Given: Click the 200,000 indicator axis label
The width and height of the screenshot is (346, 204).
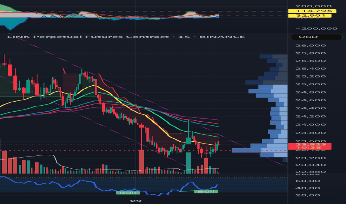Looking at the screenshot, I should click(314, 6).
